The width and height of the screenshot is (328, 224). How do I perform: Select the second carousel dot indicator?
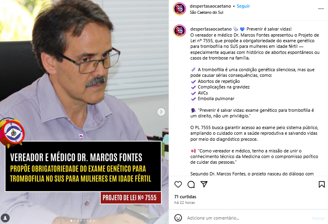click(x=75, y=220)
